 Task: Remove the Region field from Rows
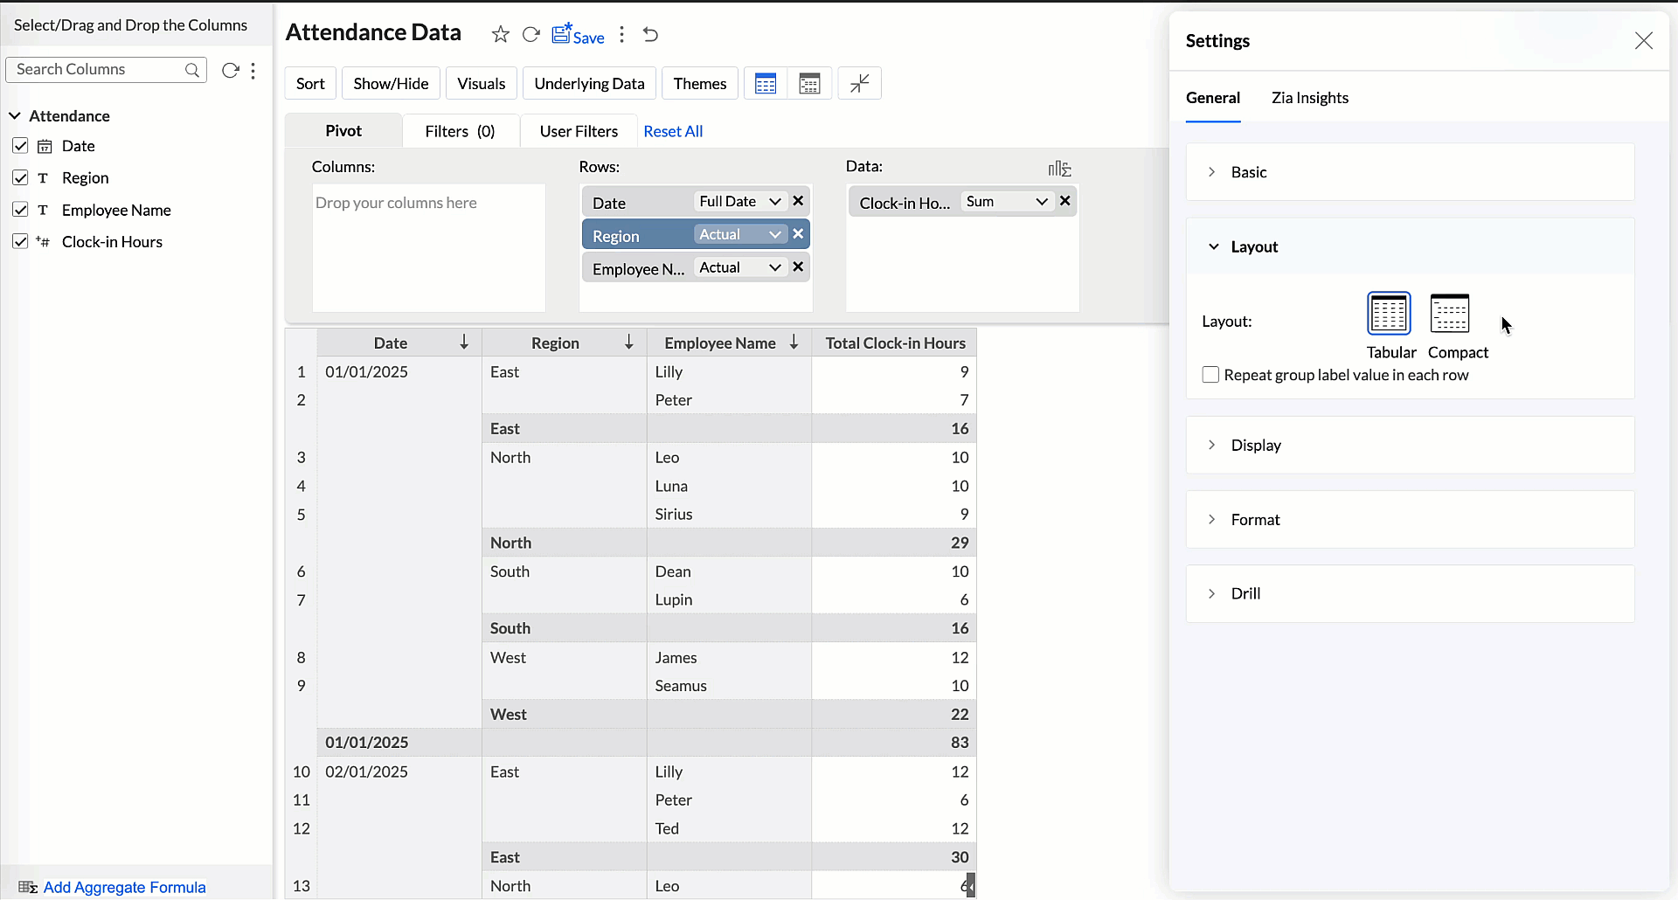click(798, 234)
